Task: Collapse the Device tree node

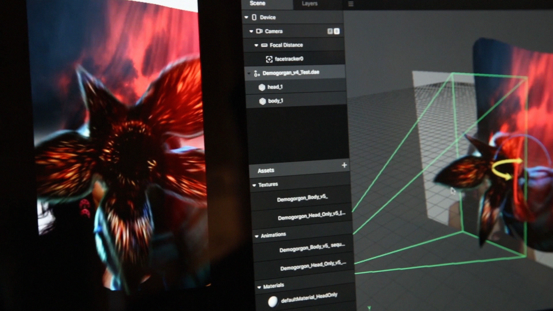Action: 246,17
